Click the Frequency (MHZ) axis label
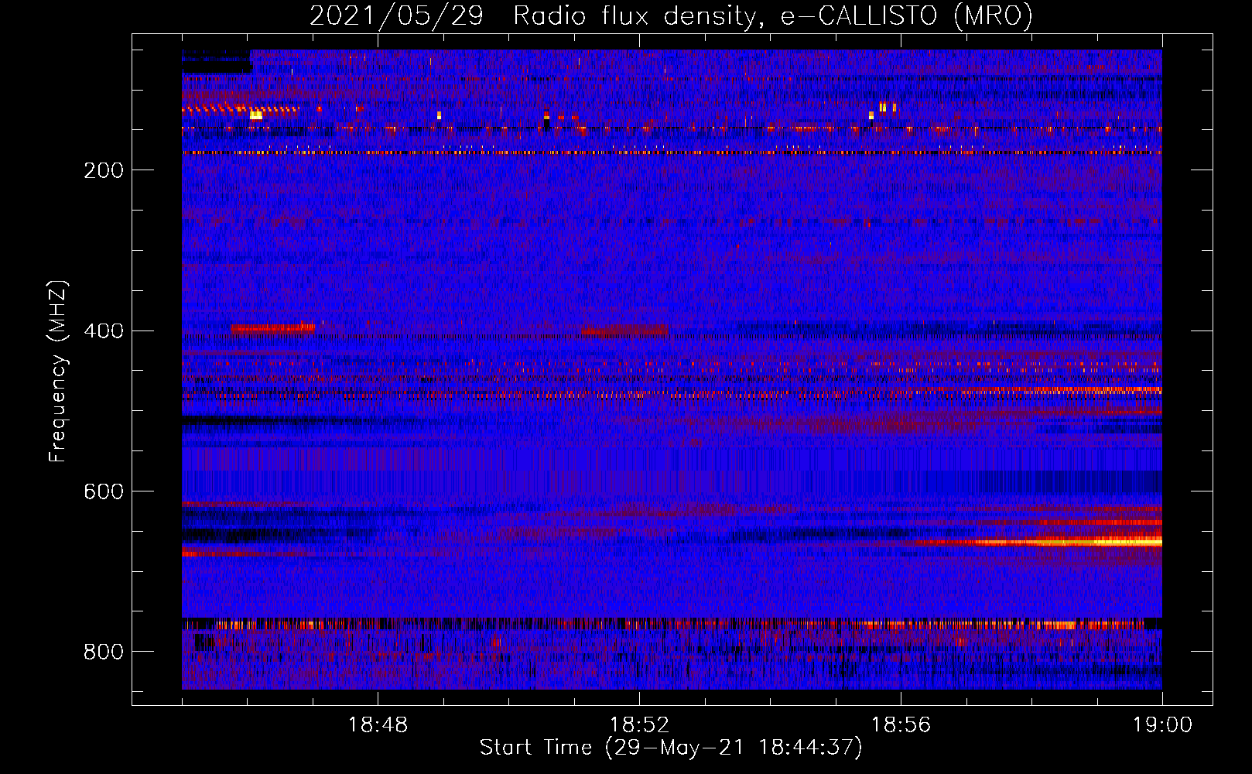The height and width of the screenshot is (774, 1252). click(x=58, y=371)
